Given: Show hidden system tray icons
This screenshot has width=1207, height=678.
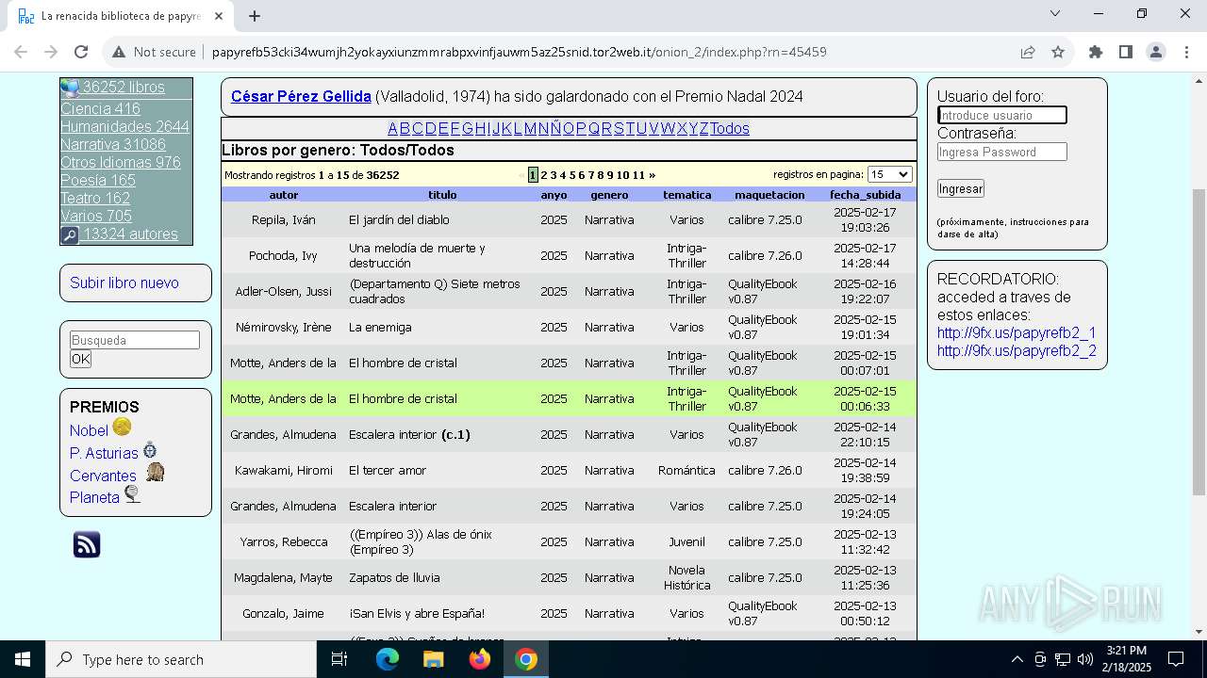Looking at the screenshot, I should tap(1017, 659).
